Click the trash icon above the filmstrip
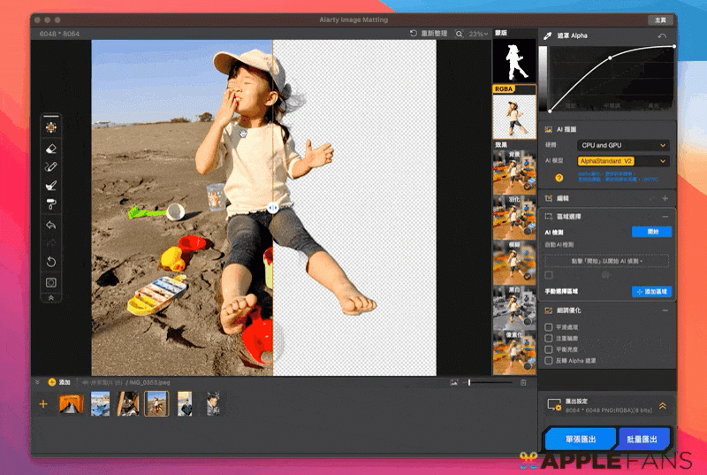 (523, 382)
